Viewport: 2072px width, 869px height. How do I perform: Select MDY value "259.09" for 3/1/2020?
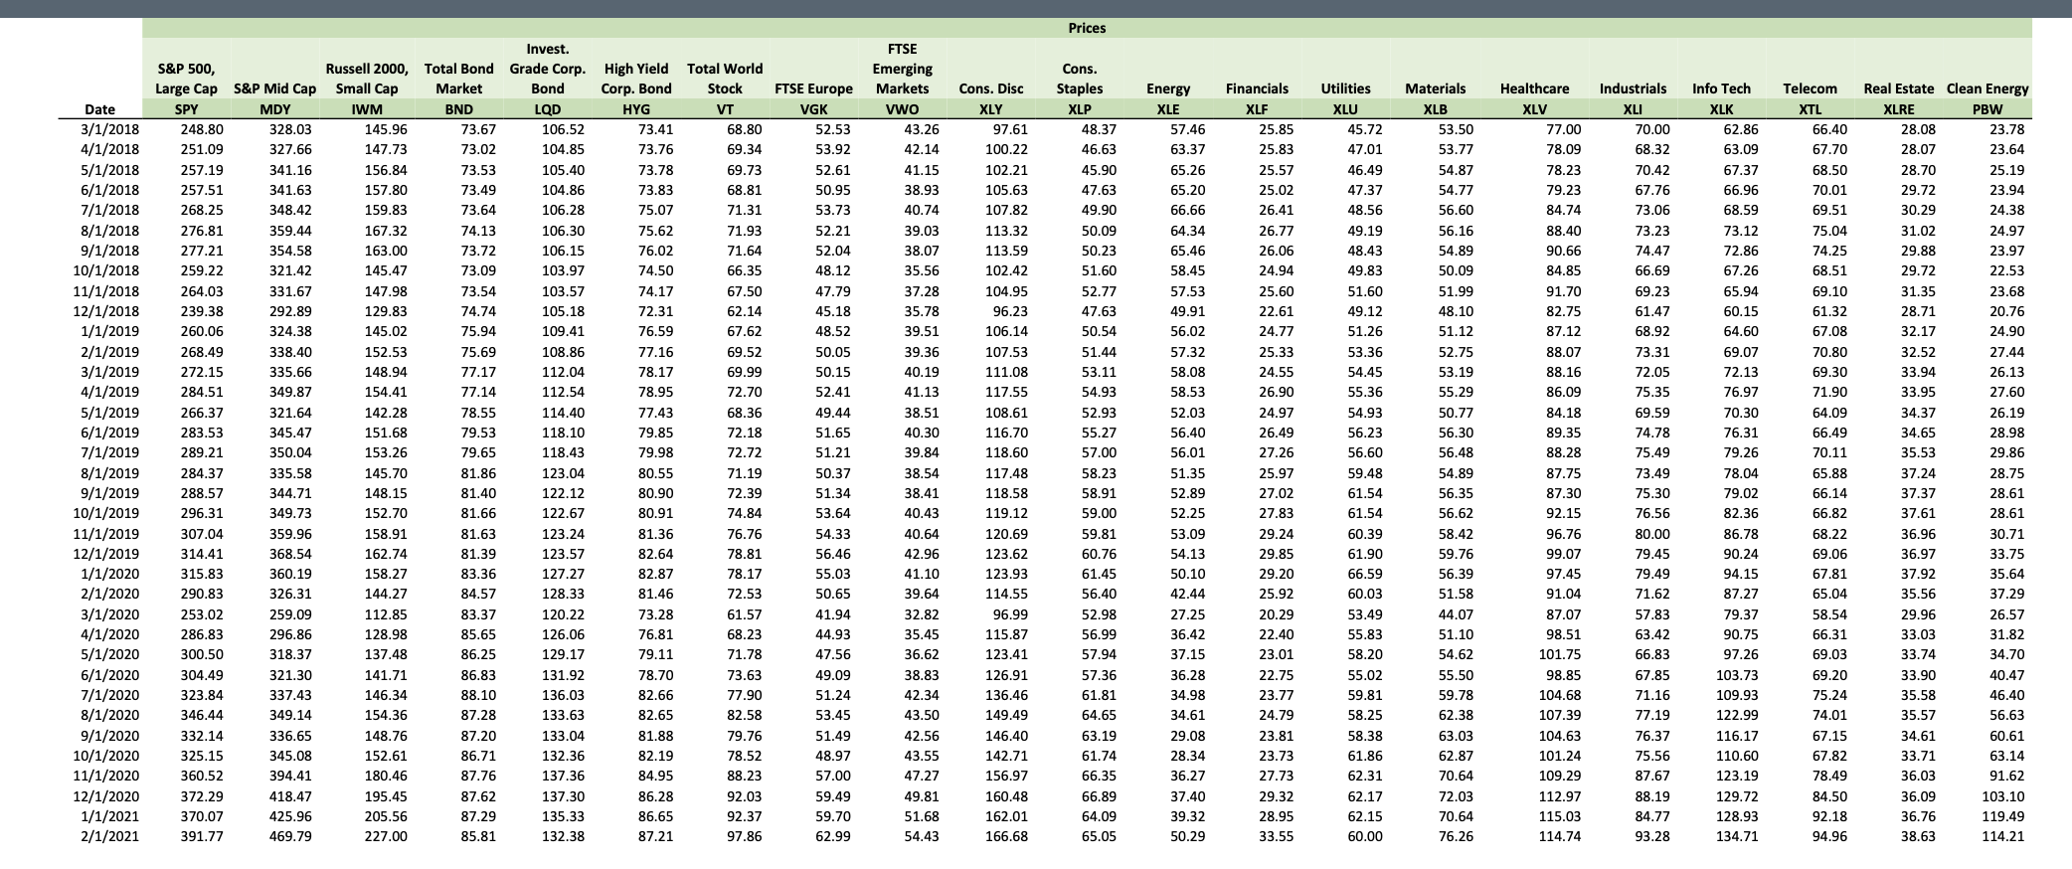(x=290, y=614)
